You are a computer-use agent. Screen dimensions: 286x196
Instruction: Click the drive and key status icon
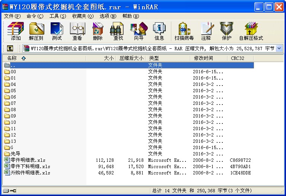[x=9, y=191]
